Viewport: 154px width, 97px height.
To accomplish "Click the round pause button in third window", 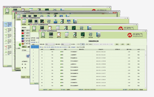I will pos(28,56).
